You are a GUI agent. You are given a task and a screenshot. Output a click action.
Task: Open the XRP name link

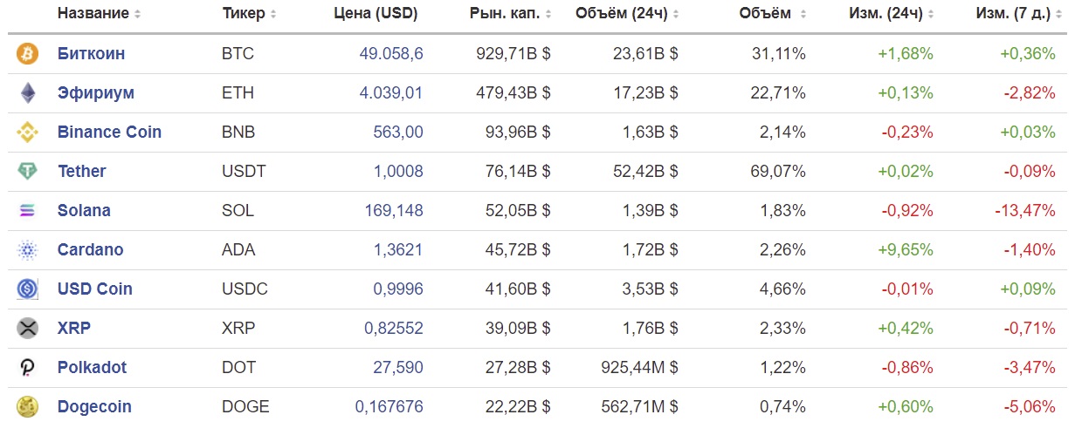[74, 329]
